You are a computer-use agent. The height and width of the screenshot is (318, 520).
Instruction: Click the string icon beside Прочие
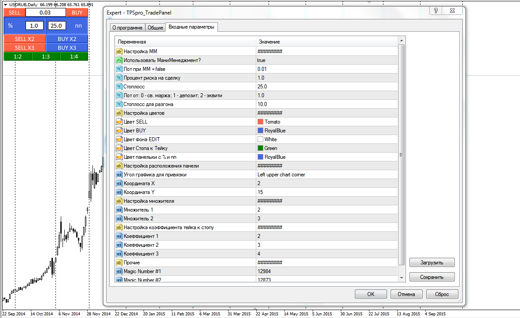pos(119,262)
